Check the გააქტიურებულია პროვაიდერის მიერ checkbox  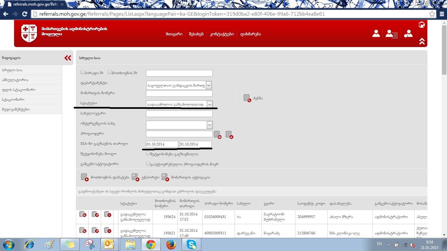click(148, 163)
